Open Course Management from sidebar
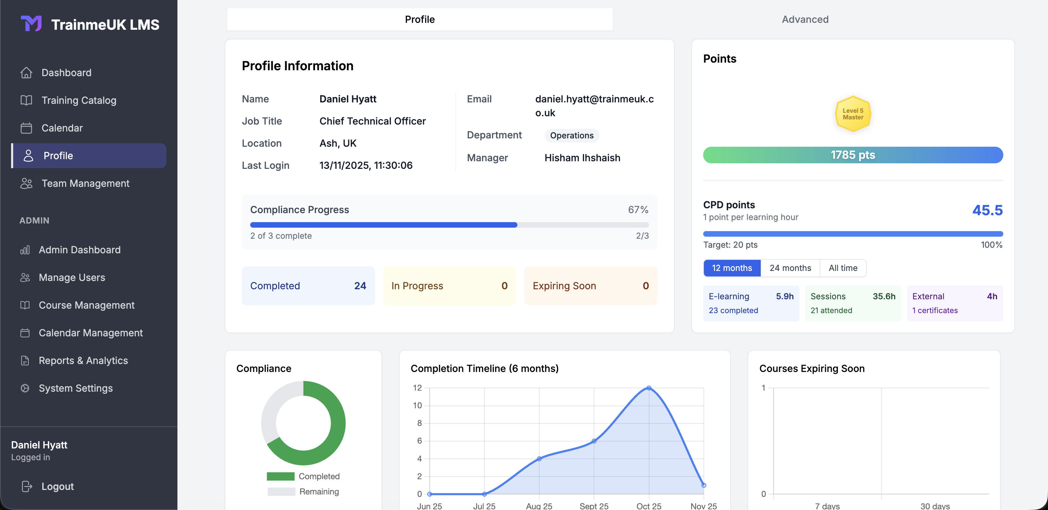The image size is (1048, 510). (87, 305)
